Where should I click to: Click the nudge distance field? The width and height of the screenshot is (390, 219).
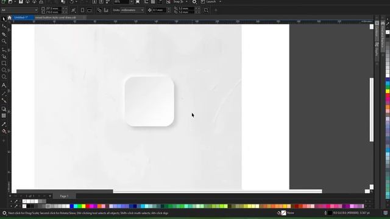(x=160, y=10)
